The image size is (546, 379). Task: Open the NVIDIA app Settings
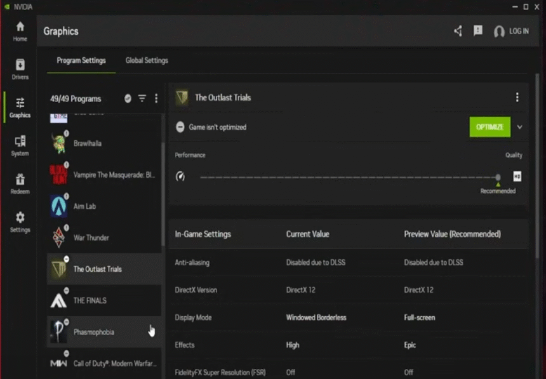20,223
